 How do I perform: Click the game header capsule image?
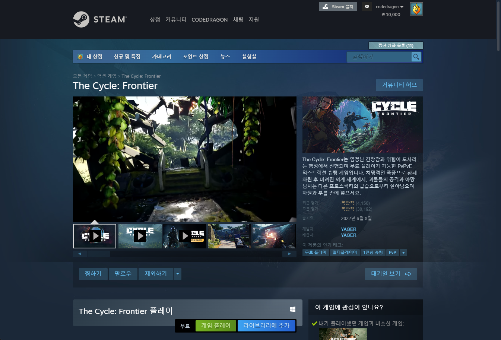[x=362, y=124]
